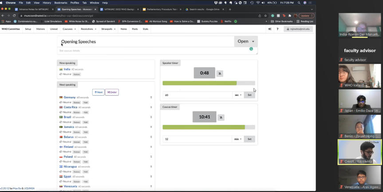Click Egypt's drag handle icon

tap(151, 176)
